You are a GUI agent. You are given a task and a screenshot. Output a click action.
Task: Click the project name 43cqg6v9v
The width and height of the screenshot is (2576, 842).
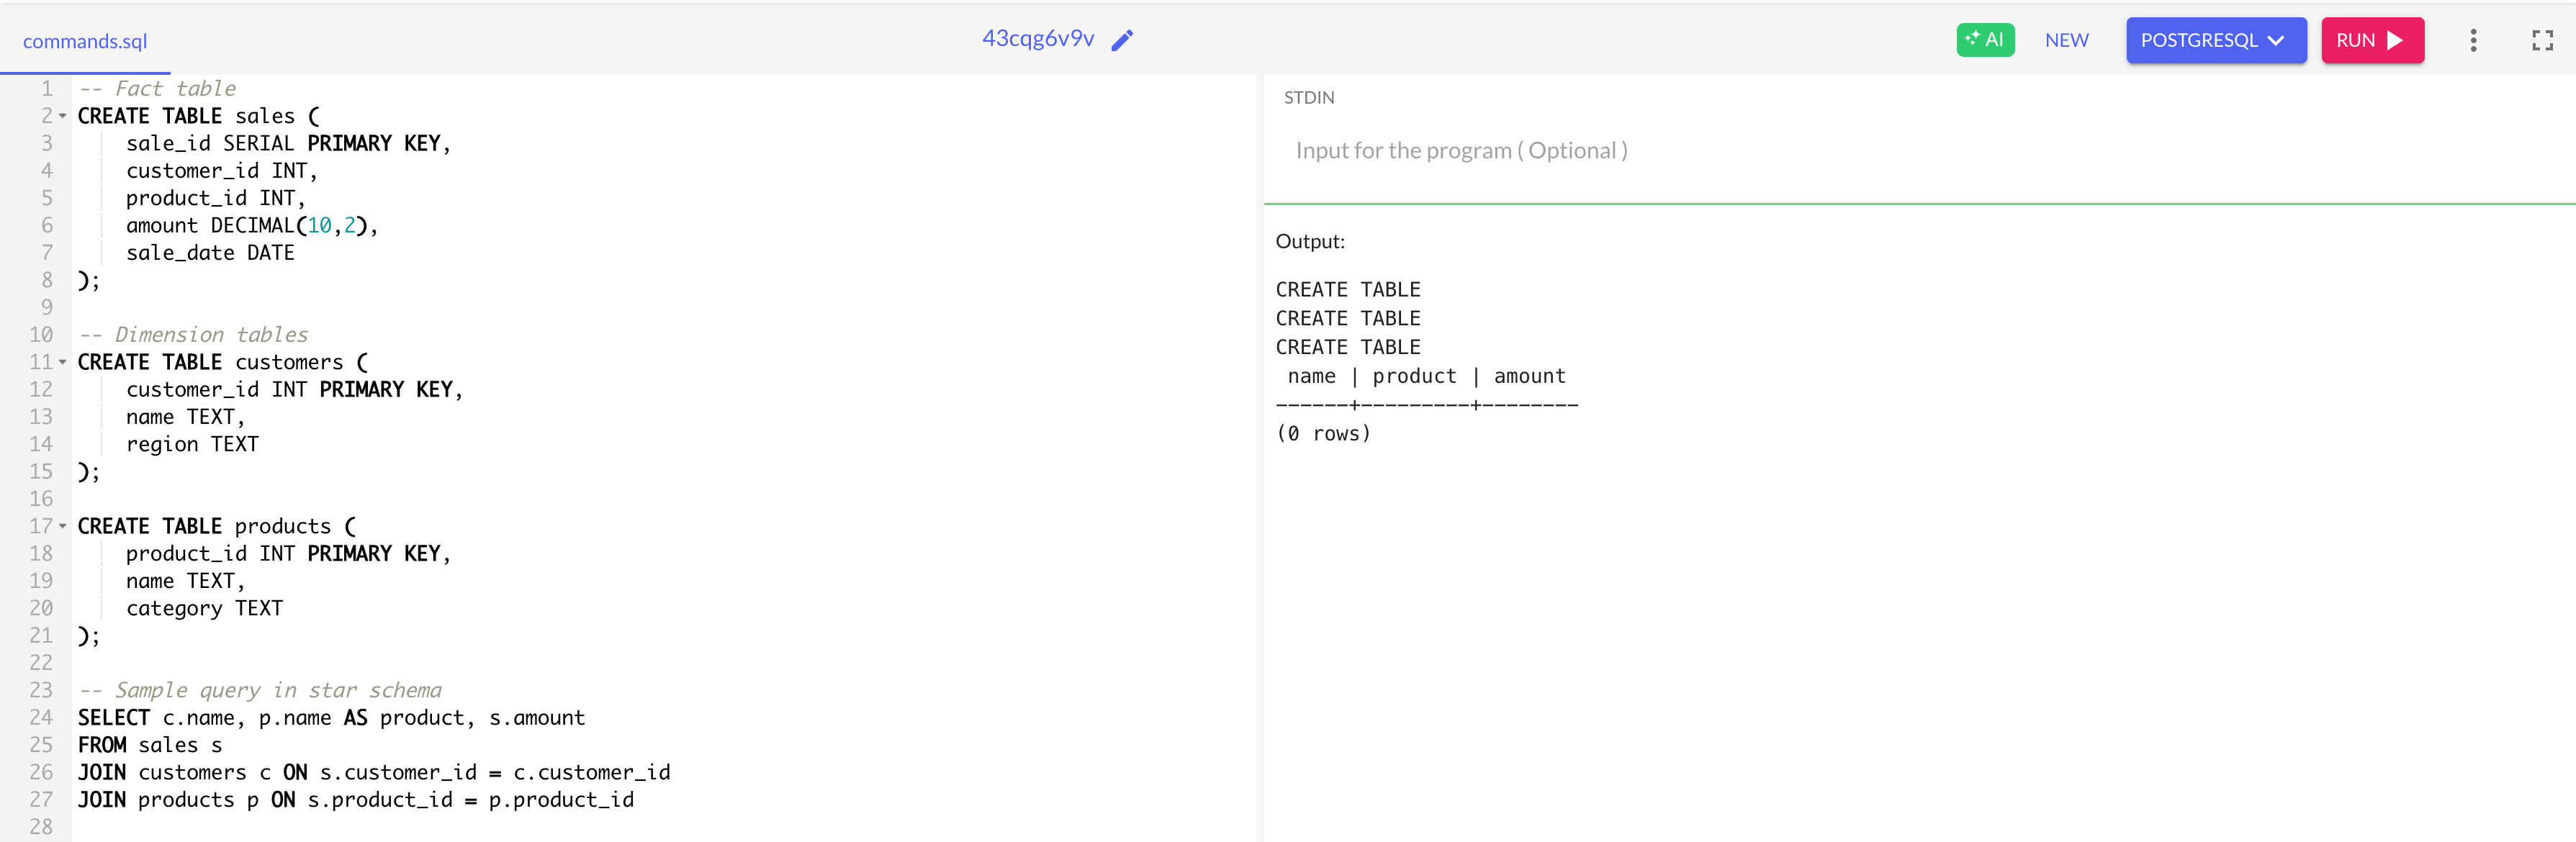(1038, 40)
